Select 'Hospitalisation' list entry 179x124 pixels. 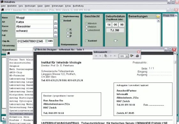[20, 123]
